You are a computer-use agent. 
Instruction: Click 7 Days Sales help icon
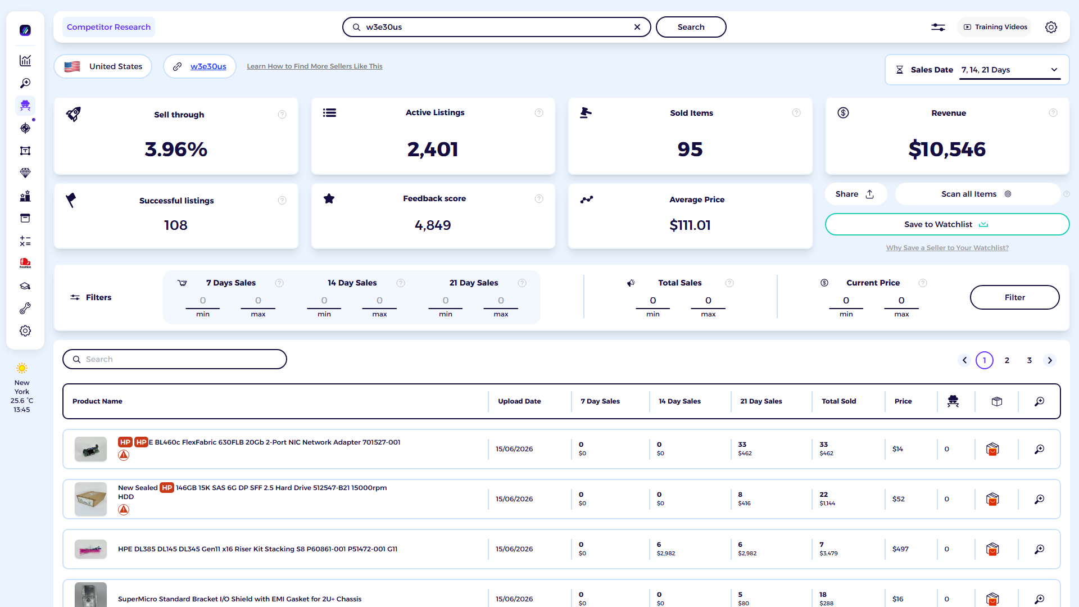[279, 283]
